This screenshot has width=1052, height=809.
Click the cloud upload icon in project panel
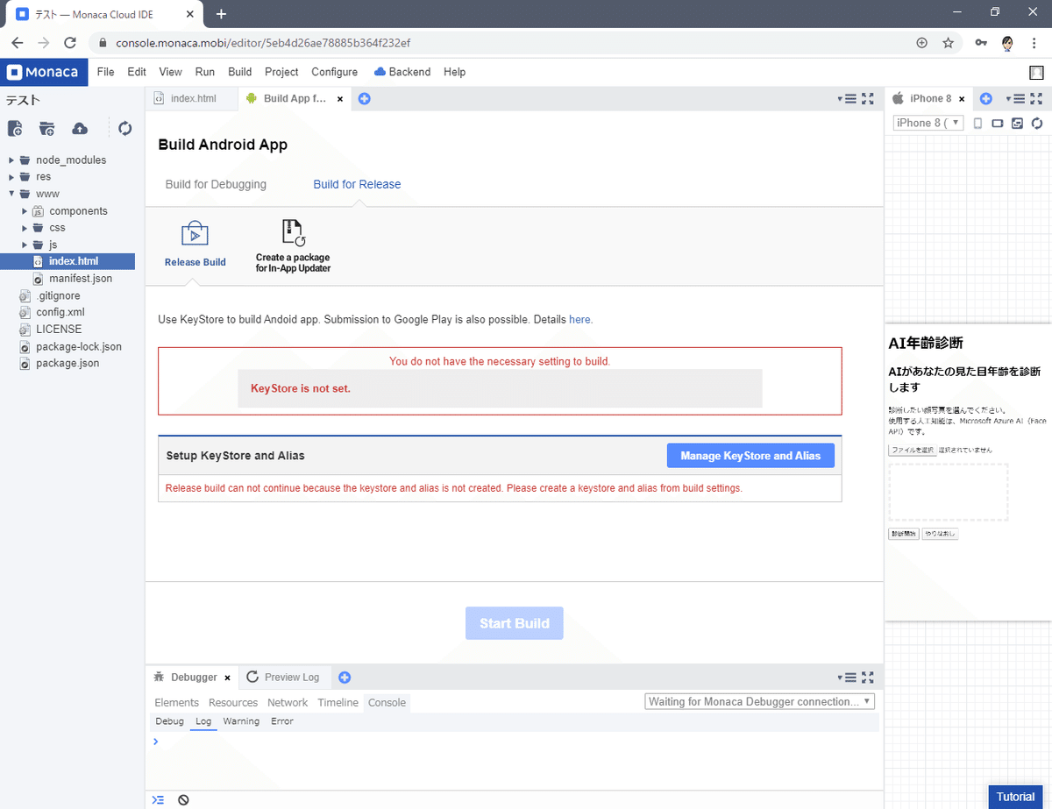coord(80,129)
